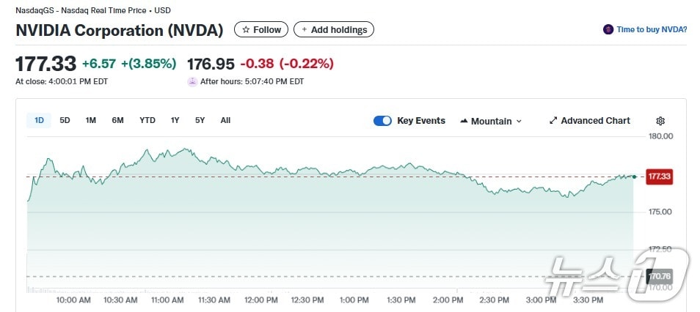Open chart settings gear icon
The width and height of the screenshot is (700, 312).
click(660, 121)
